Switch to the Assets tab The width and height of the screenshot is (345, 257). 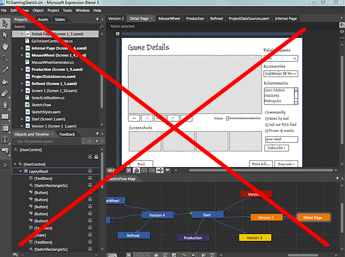(x=43, y=20)
